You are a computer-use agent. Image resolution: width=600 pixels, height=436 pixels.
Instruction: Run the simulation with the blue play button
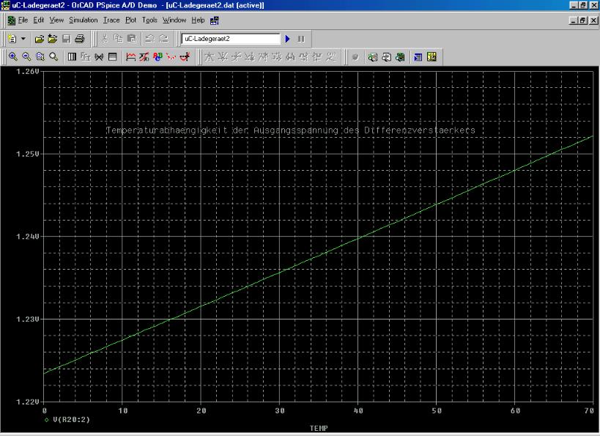[288, 39]
